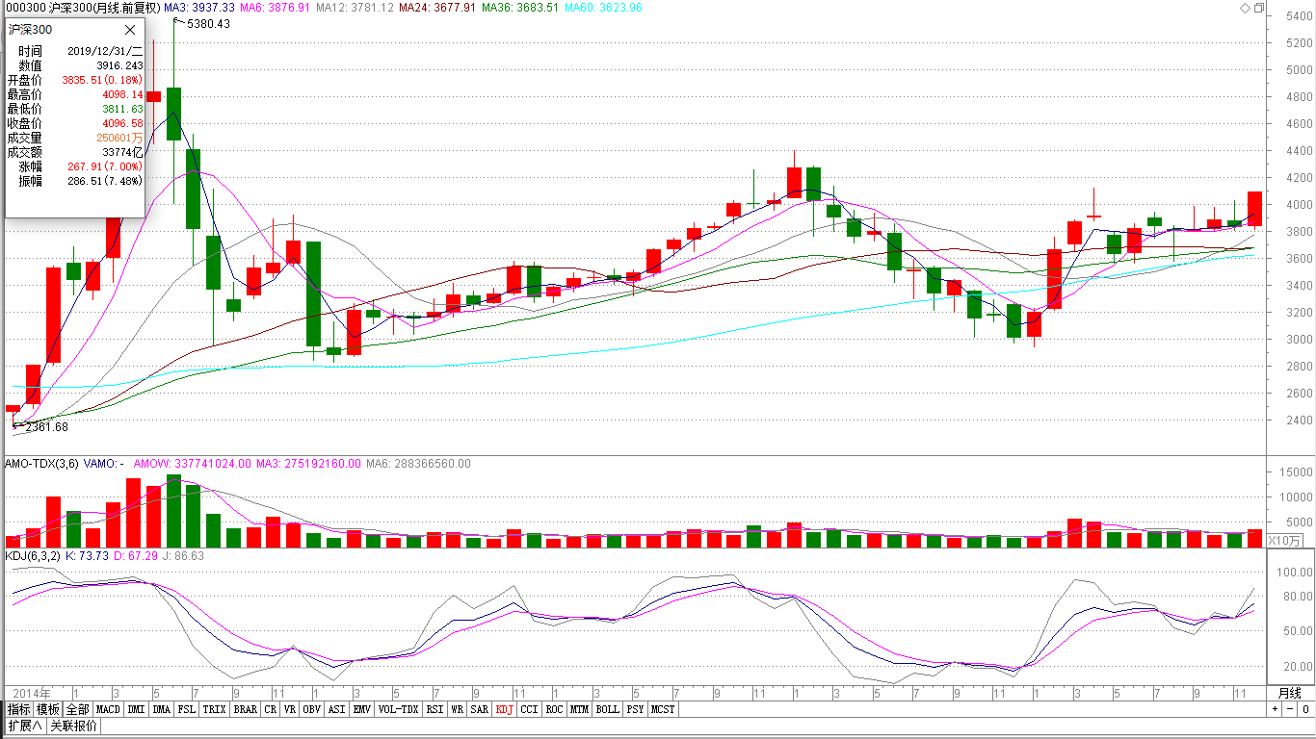Select the TRIX indicator tab
The image size is (1316, 739).
coord(215,709)
